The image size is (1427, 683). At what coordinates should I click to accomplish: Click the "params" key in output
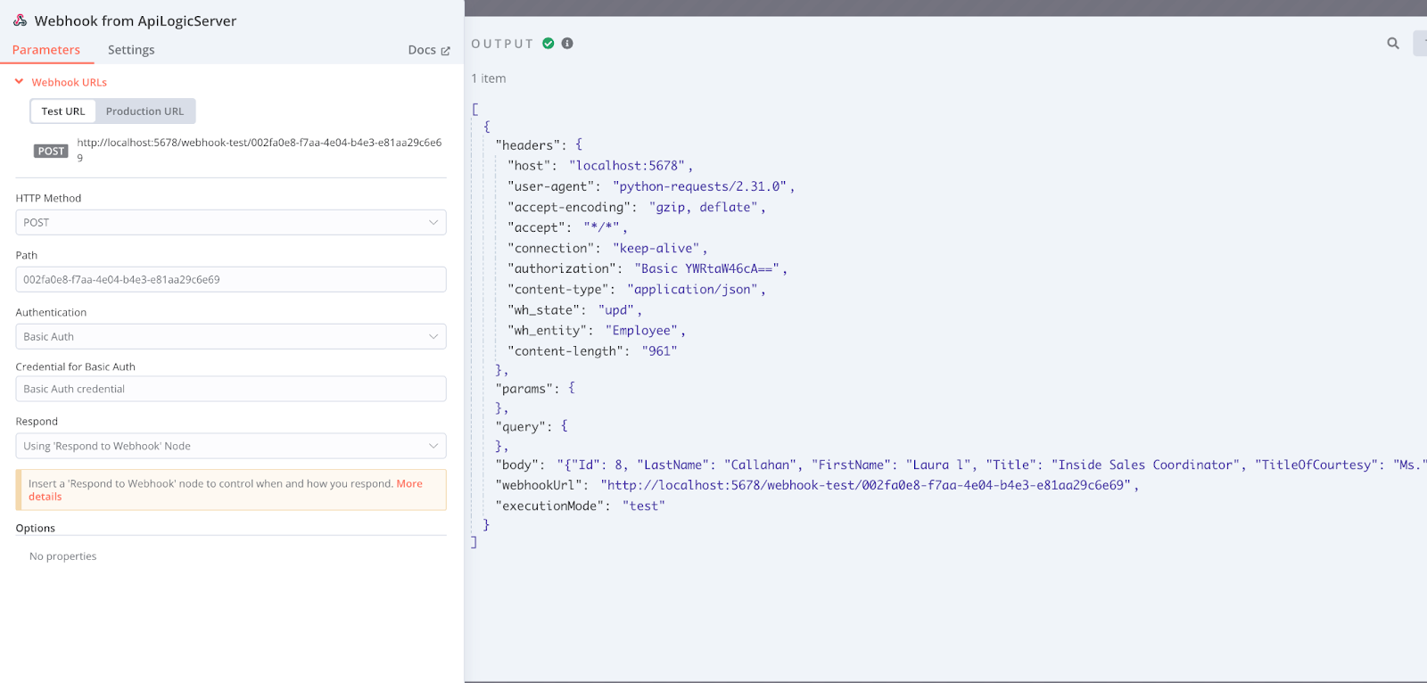(x=524, y=389)
